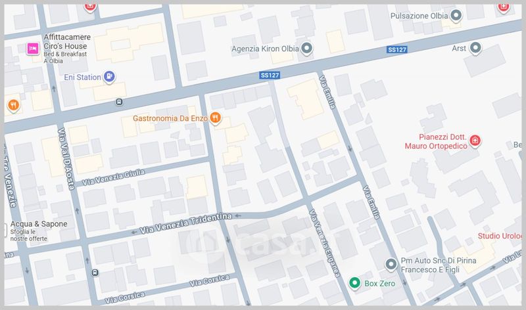Image resolution: width=526 pixels, height=310 pixels.
Task: Open the Agenzia Kiron Olbia map marker
Action: 306,48
